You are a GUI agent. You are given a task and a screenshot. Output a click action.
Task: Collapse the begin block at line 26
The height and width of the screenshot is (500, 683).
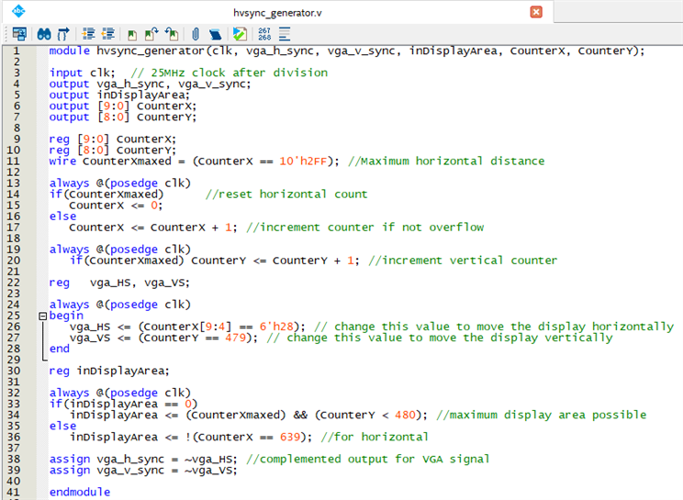pos(42,316)
